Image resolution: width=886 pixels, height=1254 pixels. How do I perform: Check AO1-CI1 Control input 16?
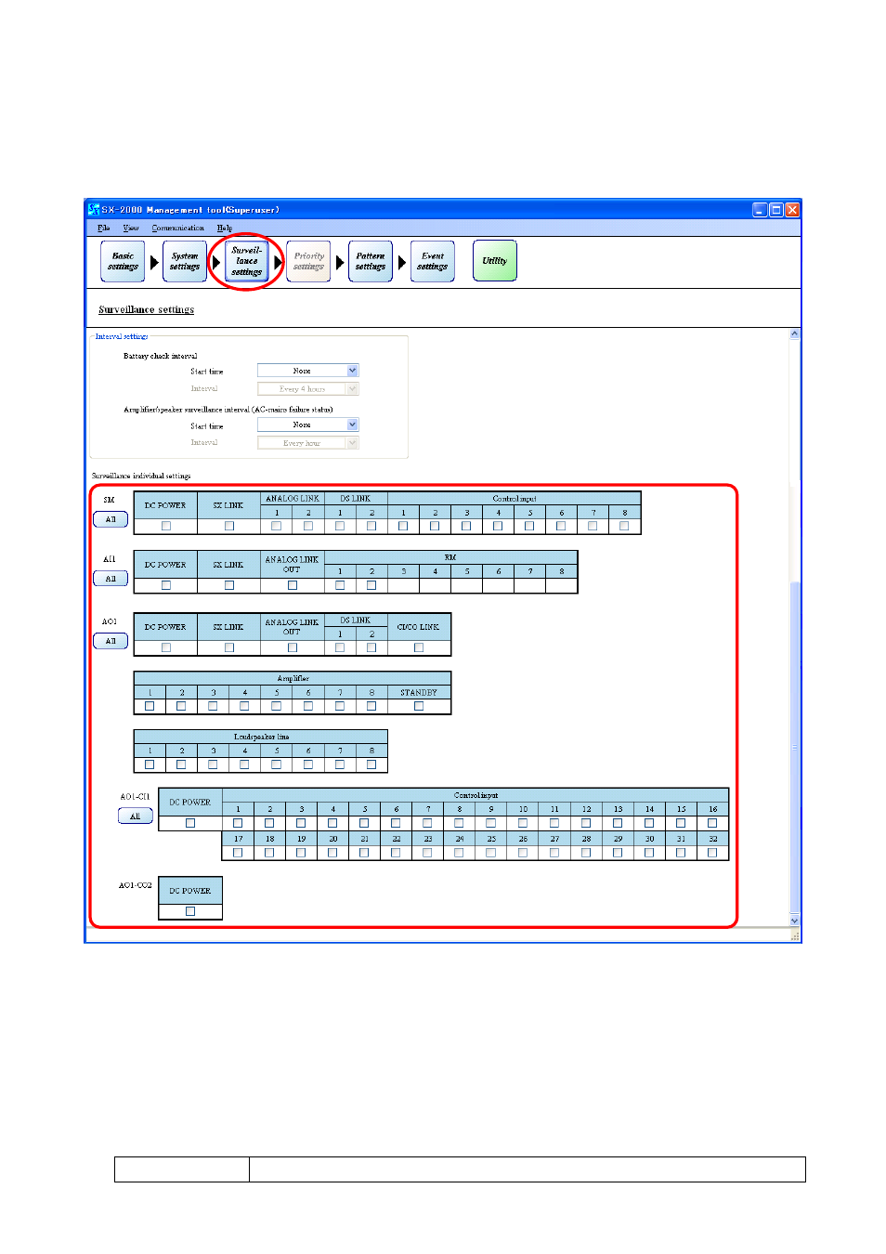point(712,823)
